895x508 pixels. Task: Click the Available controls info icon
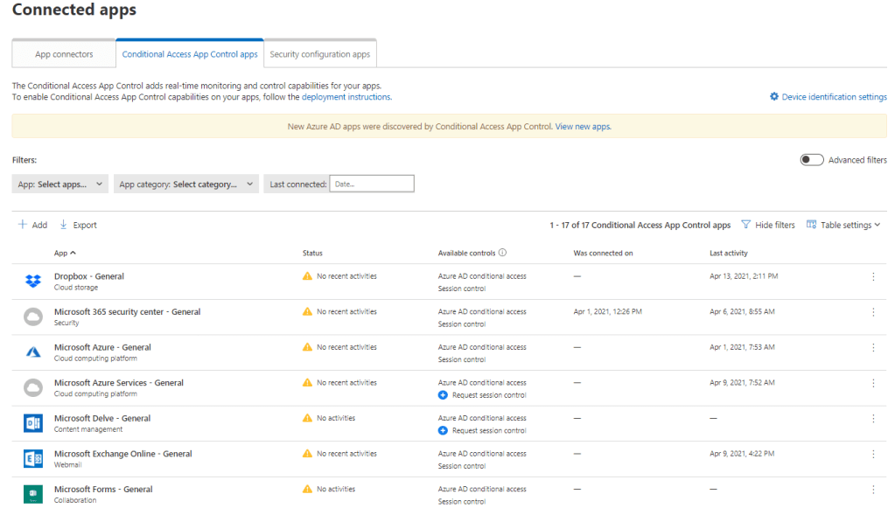pyautogui.click(x=502, y=254)
